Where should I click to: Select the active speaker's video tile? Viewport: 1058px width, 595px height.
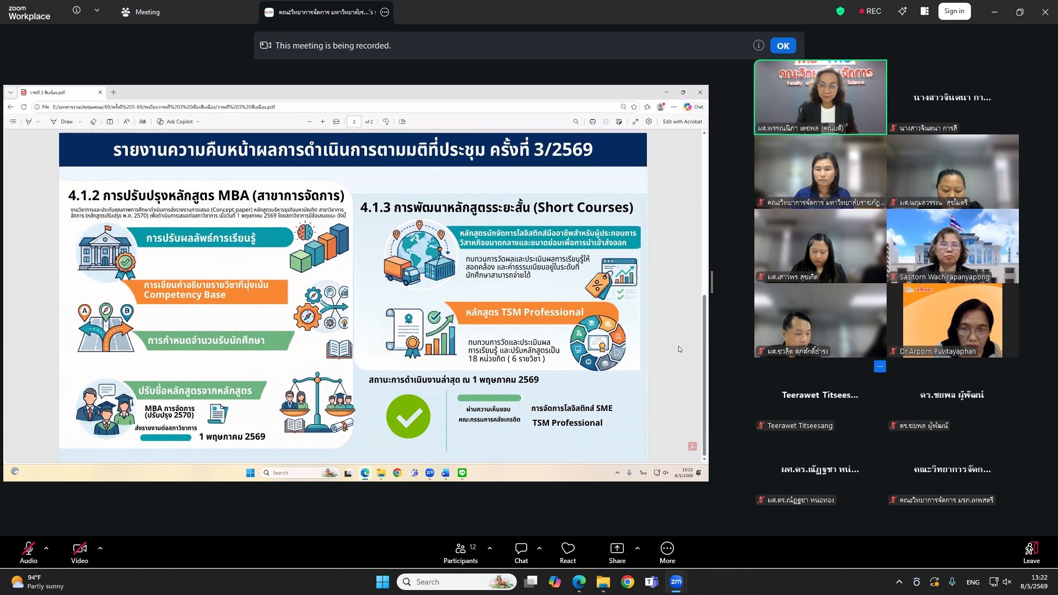coord(821,97)
